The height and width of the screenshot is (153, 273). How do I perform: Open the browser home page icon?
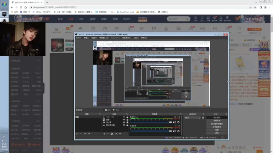coord(26,7)
